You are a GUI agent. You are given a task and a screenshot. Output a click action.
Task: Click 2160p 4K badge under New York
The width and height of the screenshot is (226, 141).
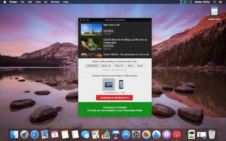[x=108, y=31]
